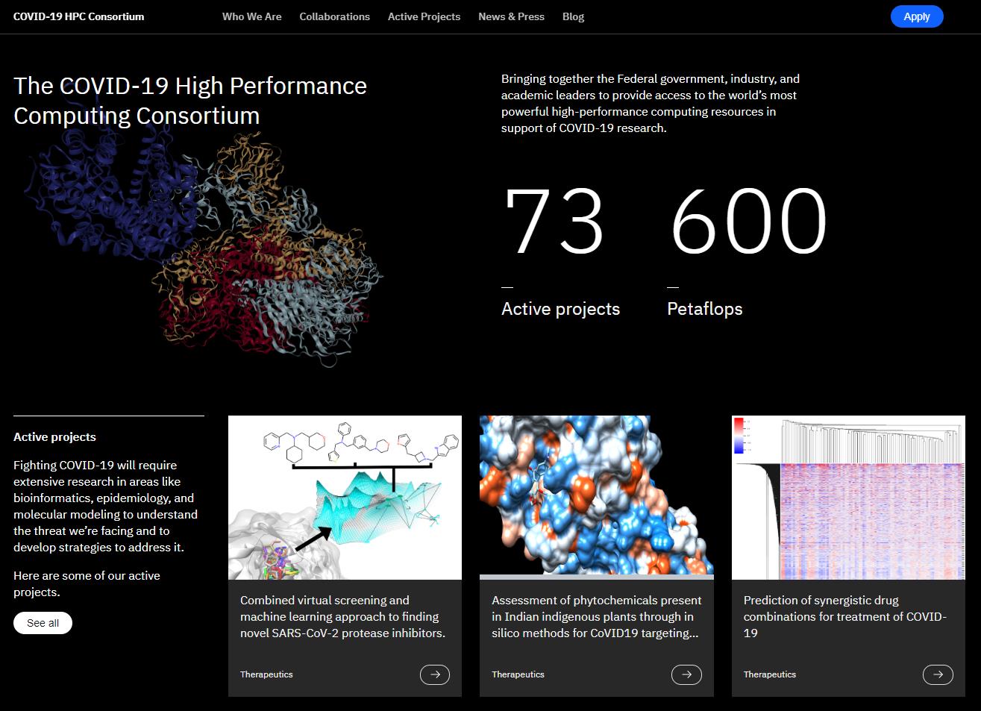Click Therapeutics tag on protease inhibitors card
The width and height of the screenshot is (981, 711).
266,674
